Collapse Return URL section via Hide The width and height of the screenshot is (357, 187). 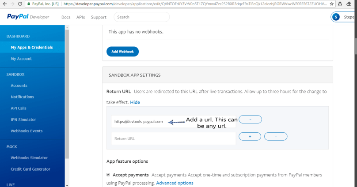135,102
